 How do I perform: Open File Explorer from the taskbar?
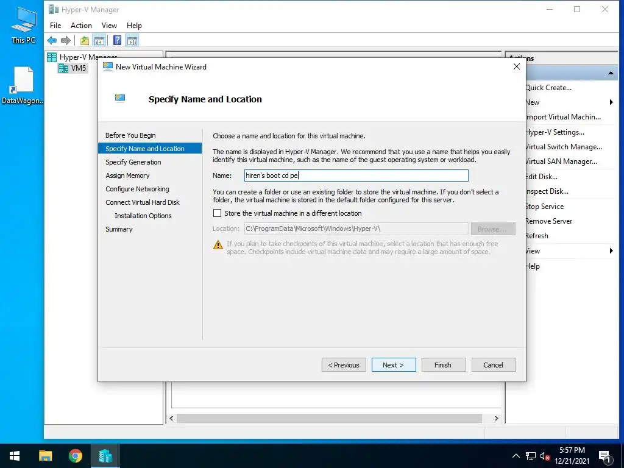(x=45, y=456)
